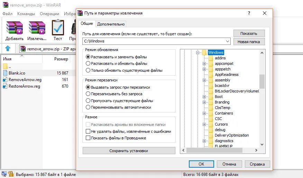Viewport: 303px width, 178px height.
Task: Click the help question mark in dialog title
Action: tap(249, 13)
